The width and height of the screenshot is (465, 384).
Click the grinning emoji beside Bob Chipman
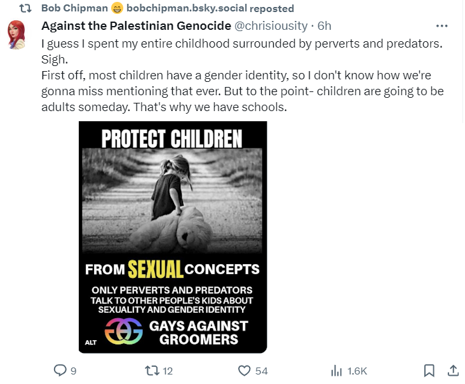coord(116,8)
